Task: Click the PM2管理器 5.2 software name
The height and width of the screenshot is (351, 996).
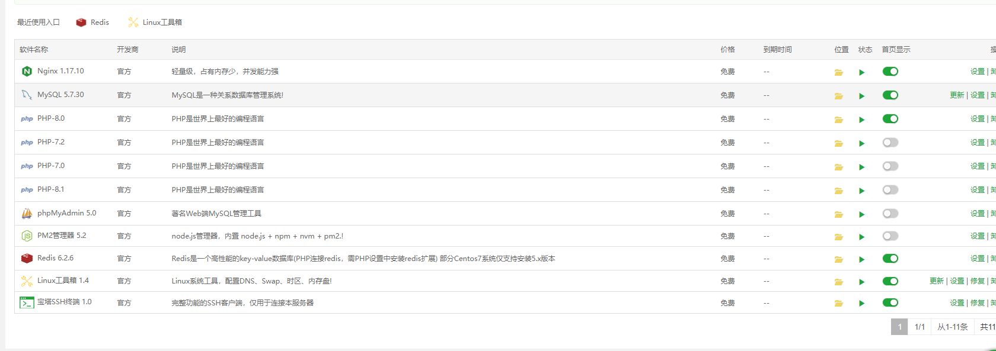Action: [62, 236]
